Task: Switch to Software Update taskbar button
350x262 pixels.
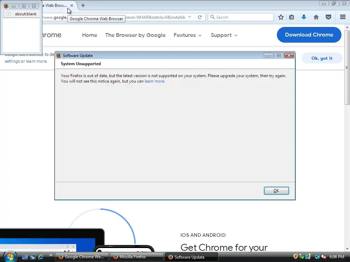Action: pos(191,257)
